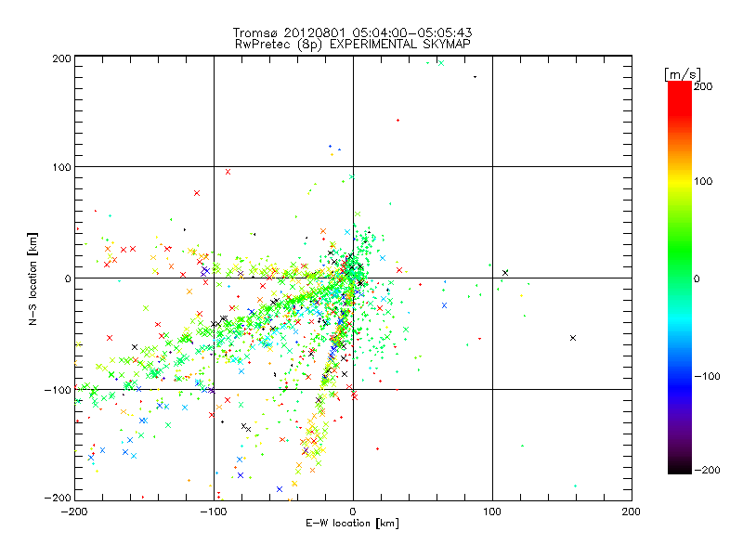The width and height of the screenshot is (743, 557).
Task: Click the y-axis tick label '-100'
Action: [58, 390]
